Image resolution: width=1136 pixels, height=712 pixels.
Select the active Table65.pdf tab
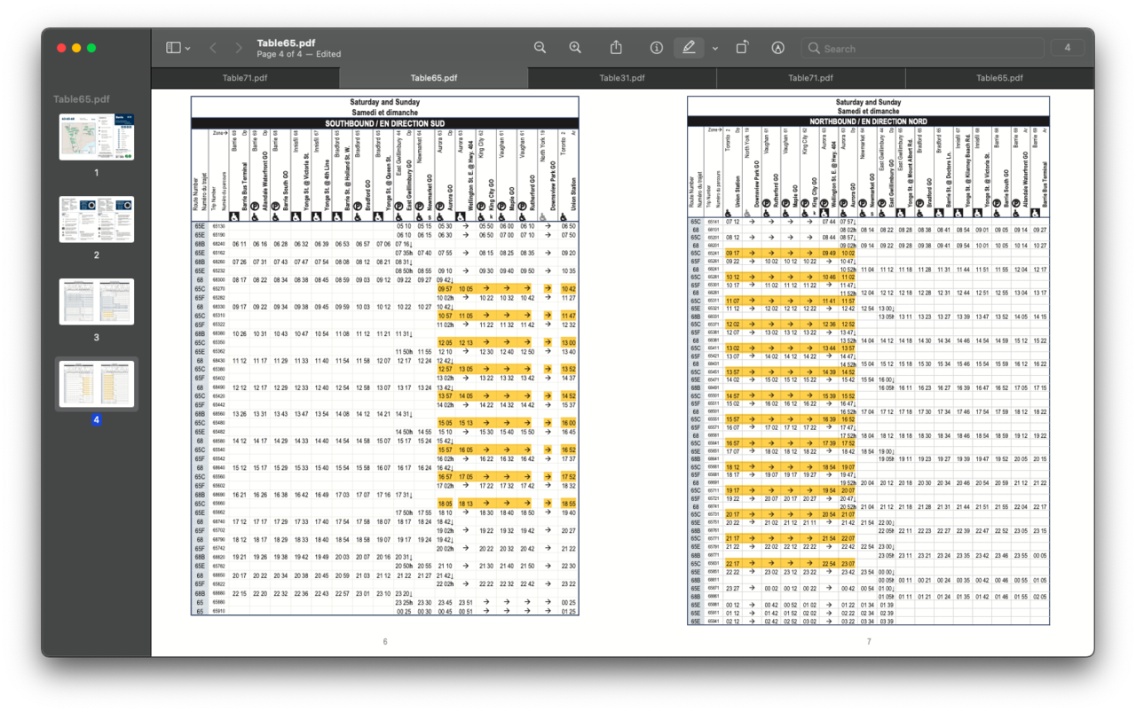[434, 78]
